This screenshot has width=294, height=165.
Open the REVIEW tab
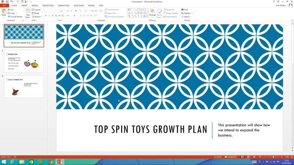click(x=91, y=5)
